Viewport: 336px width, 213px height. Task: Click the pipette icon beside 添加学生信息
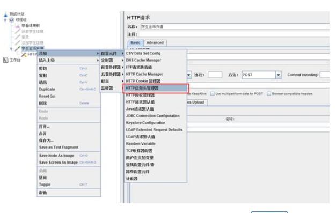coord(17,42)
